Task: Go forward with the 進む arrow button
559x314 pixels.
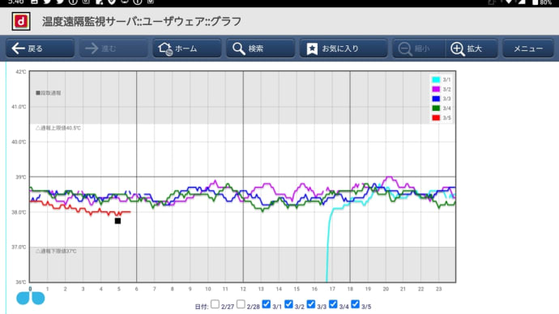Action: tap(113, 48)
